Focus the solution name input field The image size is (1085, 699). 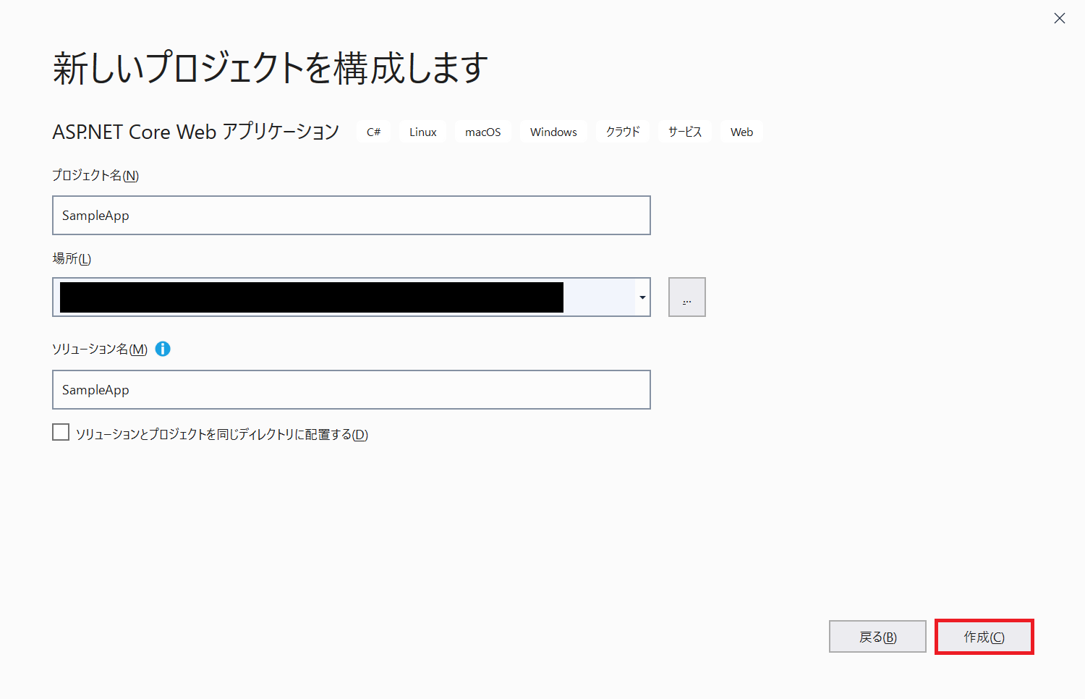click(352, 390)
